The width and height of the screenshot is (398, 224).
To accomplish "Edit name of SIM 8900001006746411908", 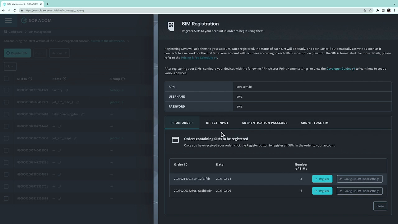I will [60, 150].
